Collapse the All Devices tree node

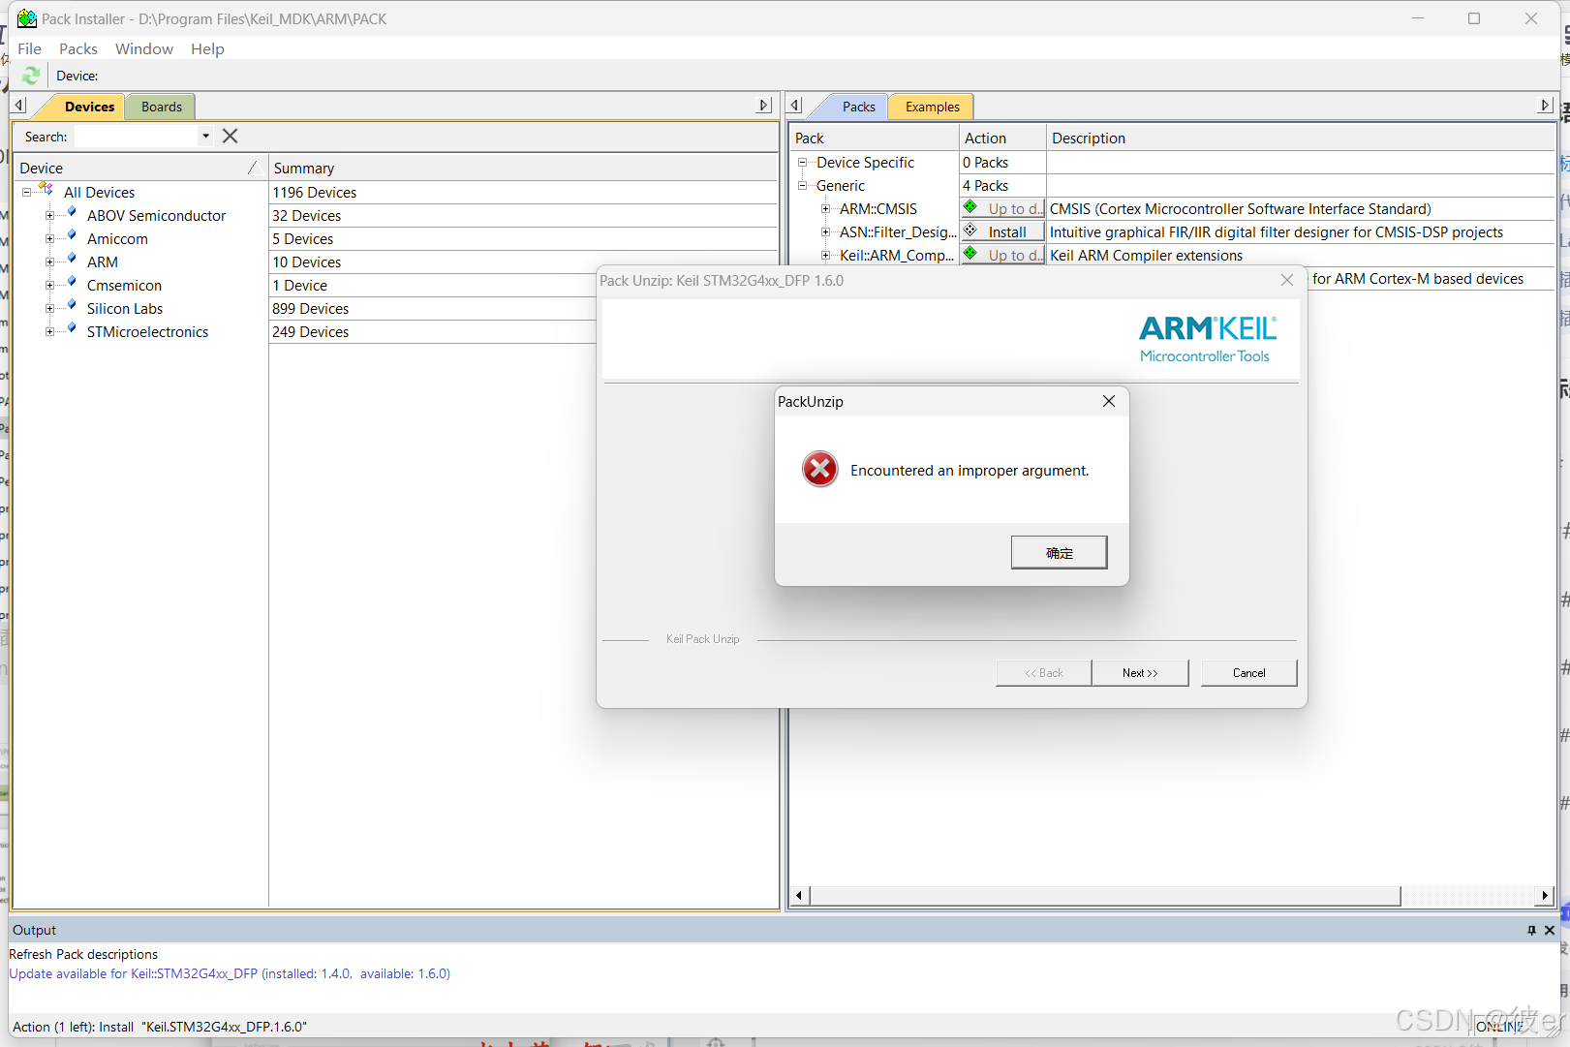tap(27, 193)
